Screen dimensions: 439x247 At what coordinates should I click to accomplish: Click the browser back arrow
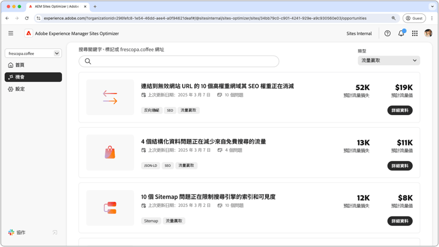point(7,18)
